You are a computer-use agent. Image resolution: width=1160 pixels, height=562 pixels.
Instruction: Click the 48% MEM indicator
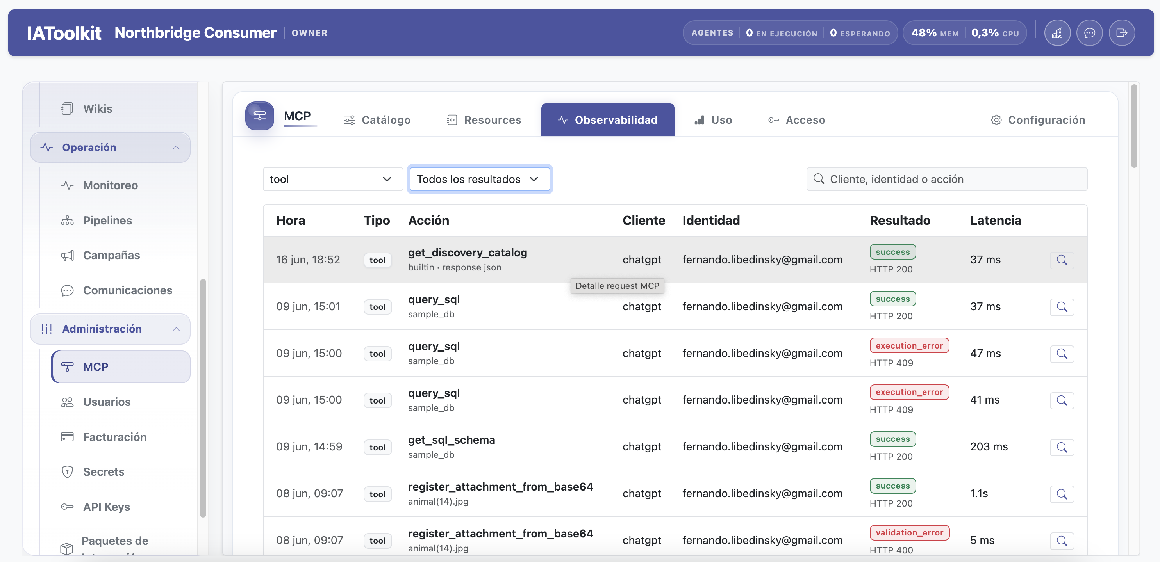click(x=935, y=33)
